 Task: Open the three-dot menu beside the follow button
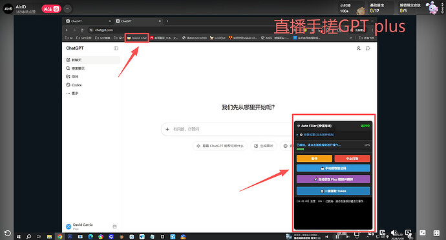pos(67,9)
